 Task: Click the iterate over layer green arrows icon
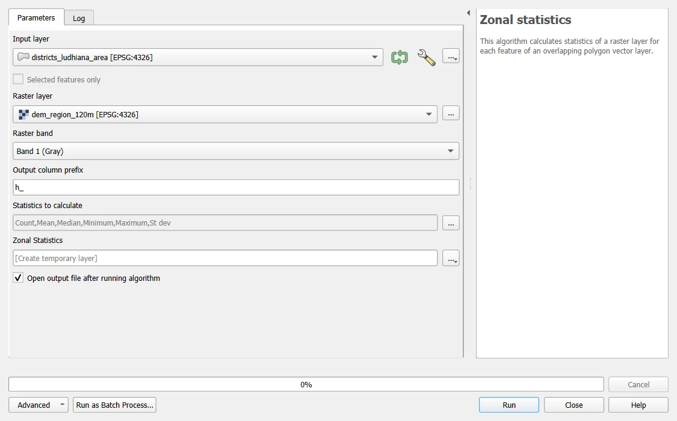(400, 57)
